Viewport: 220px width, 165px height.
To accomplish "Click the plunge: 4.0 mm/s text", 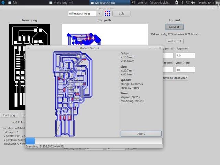I will [x=131, y=84].
